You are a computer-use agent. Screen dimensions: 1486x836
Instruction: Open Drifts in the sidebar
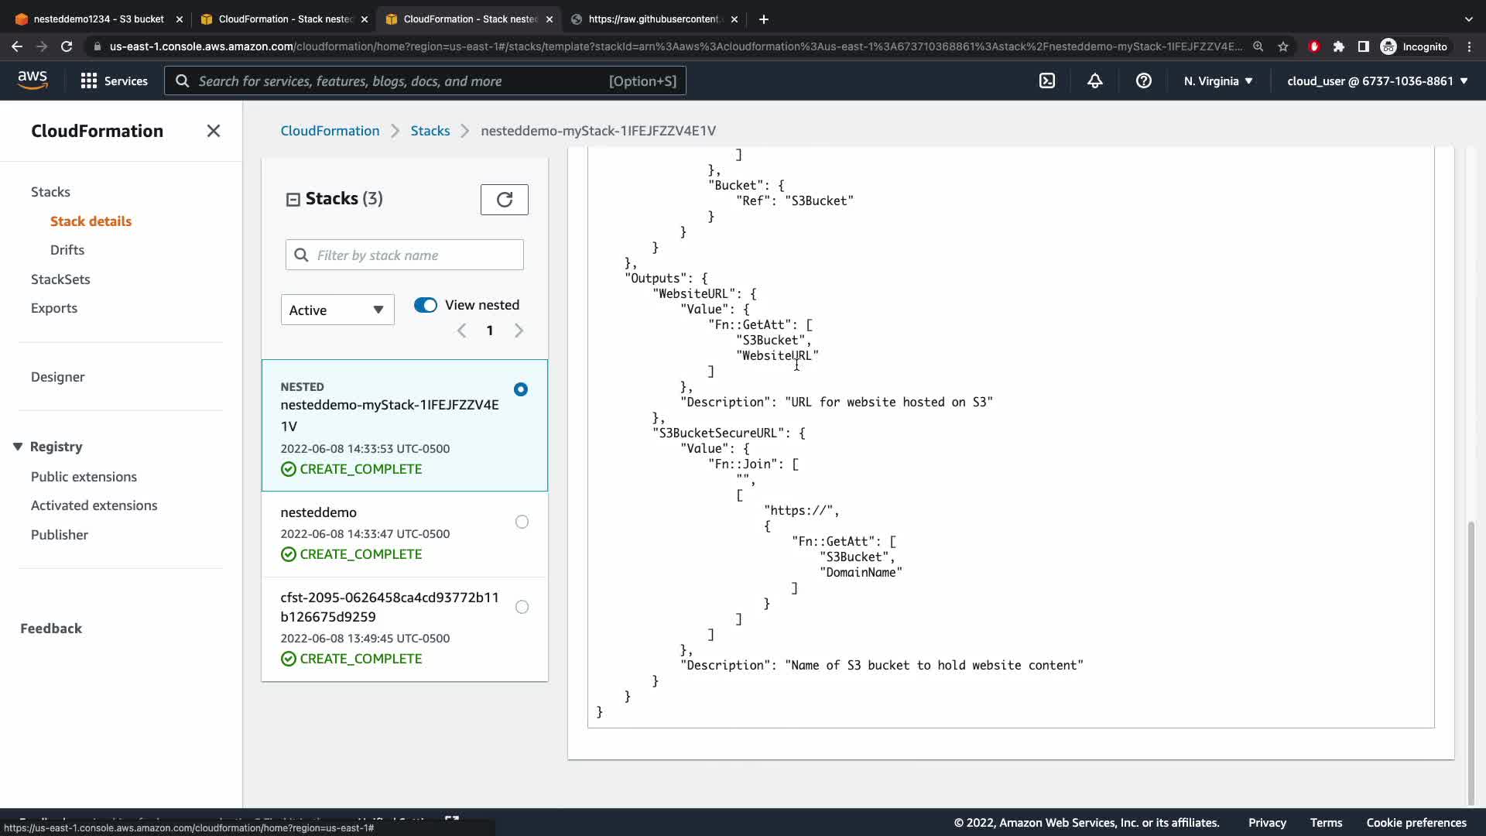point(67,250)
